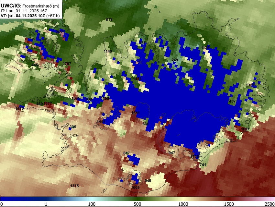The width and height of the screenshot is (275, 207).
Task: Click the map value label 741
Action: pyautogui.click(x=203, y=165)
